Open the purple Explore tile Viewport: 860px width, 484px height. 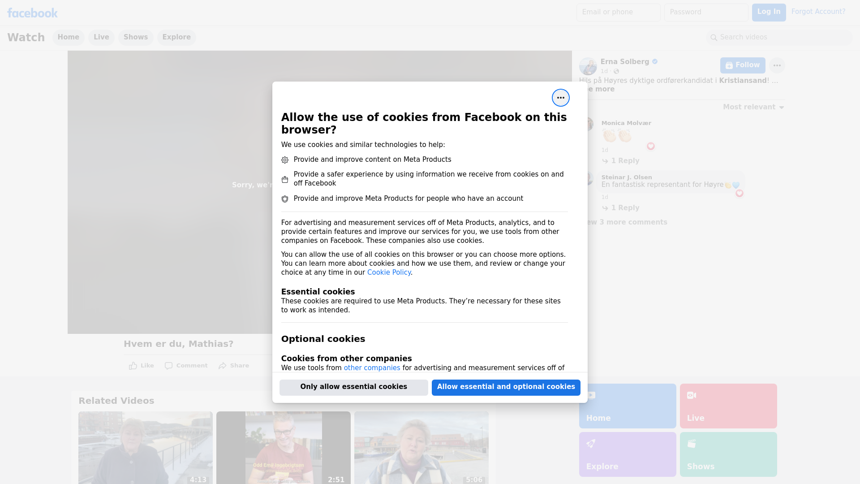(628, 454)
